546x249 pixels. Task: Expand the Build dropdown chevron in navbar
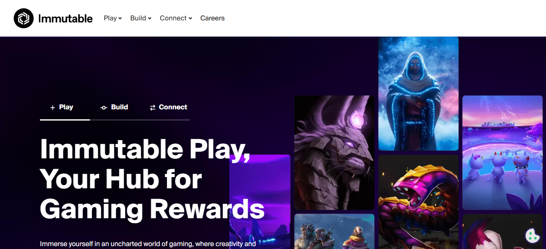tap(149, 18)
